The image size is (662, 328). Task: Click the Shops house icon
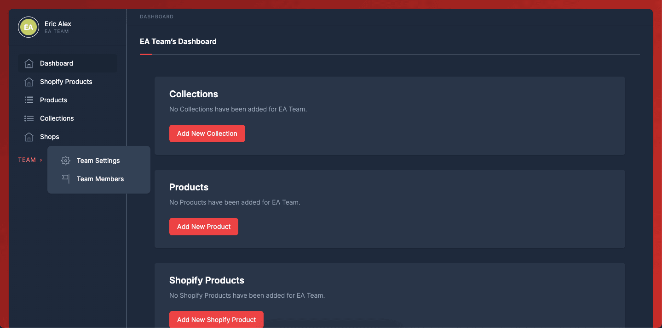(x=29, y=137)
